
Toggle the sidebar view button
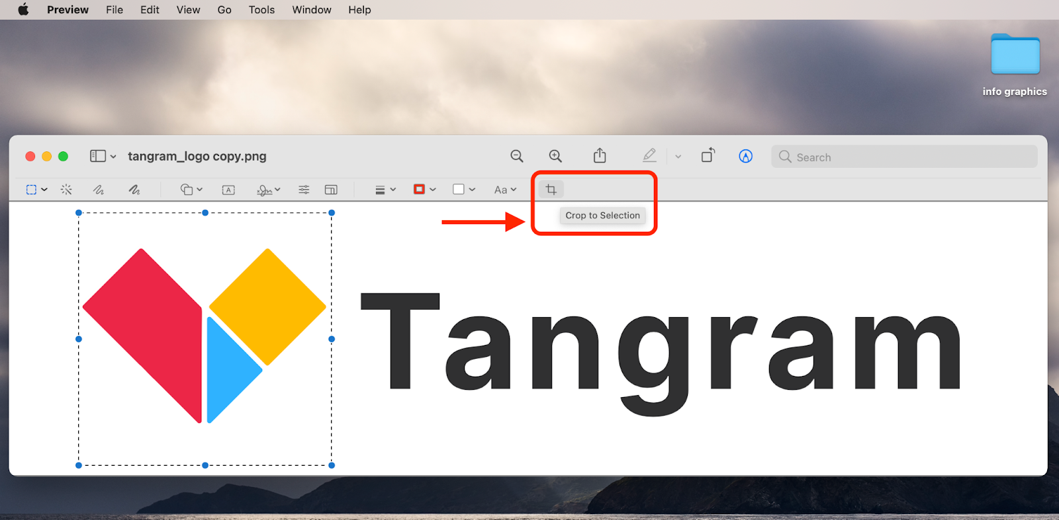click(x=98, y=156)
